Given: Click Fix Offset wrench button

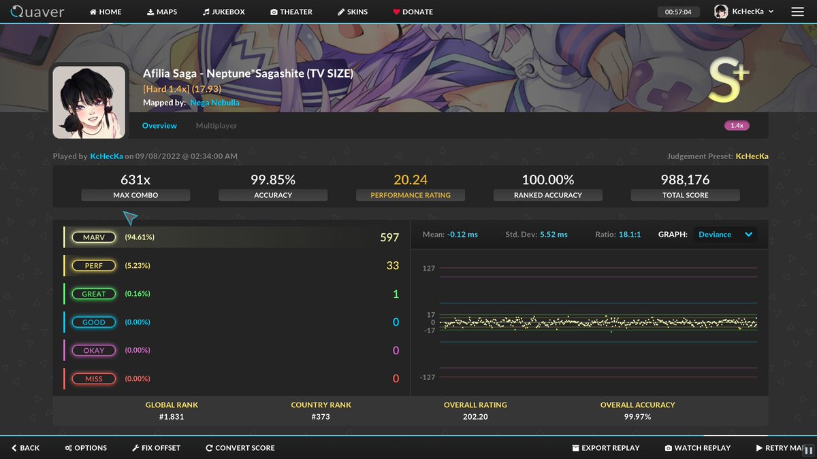Looking at the screenshot, I should point(156,448).
